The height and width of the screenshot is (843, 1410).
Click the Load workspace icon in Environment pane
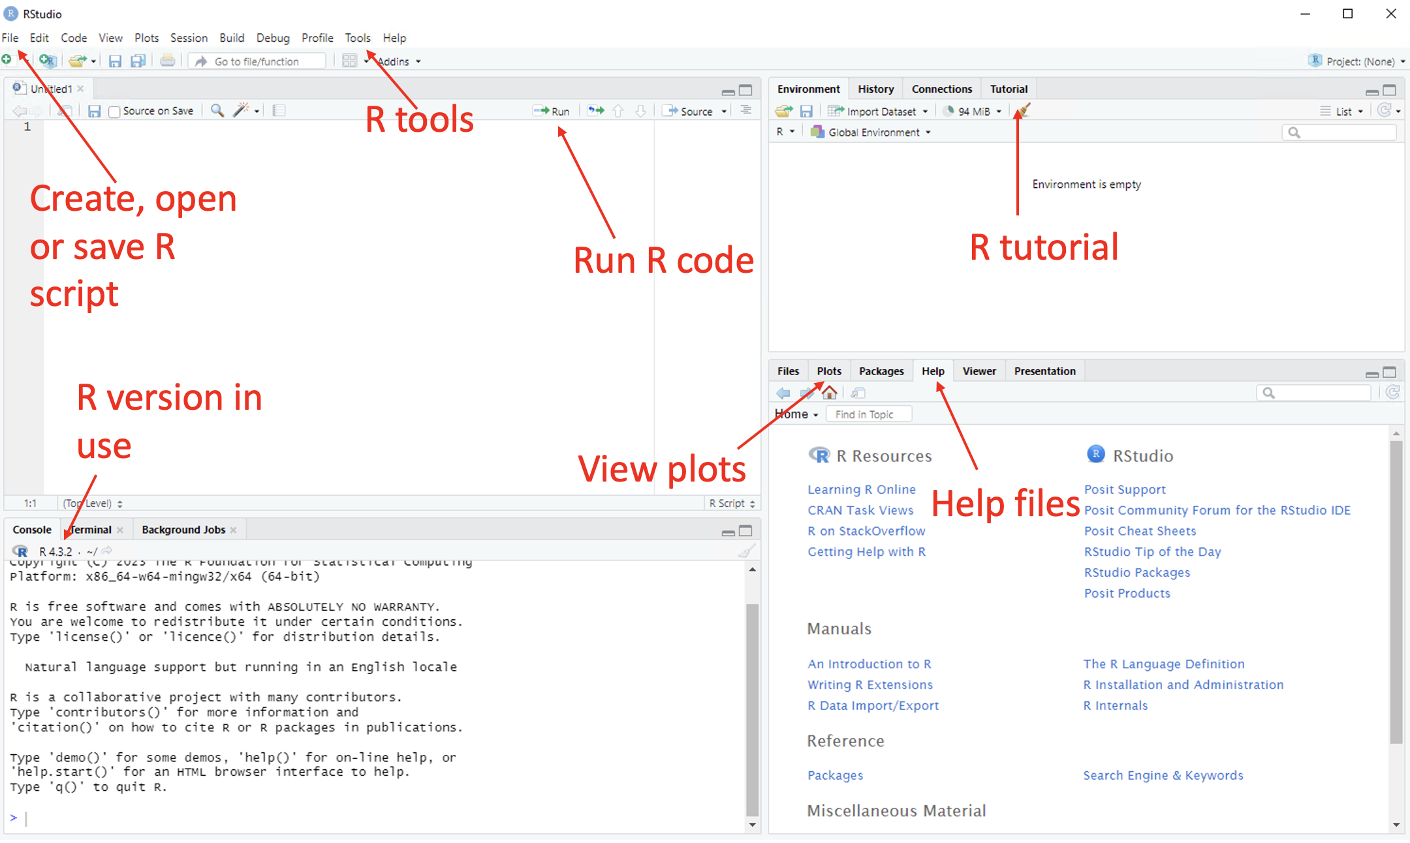(784, 111)
